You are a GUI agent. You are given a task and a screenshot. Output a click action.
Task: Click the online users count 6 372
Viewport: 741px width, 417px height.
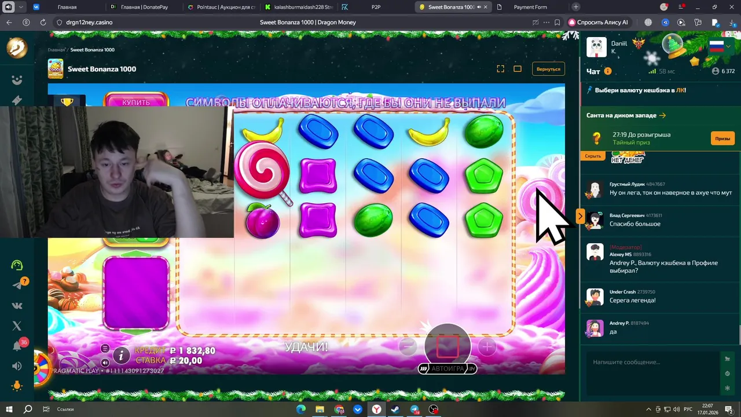click(723, 71)
